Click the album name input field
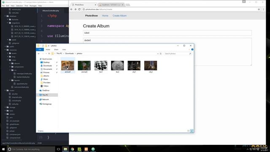The width and height of the screenshot is (270, 152). pyautogui.click(x=167, y=33)
